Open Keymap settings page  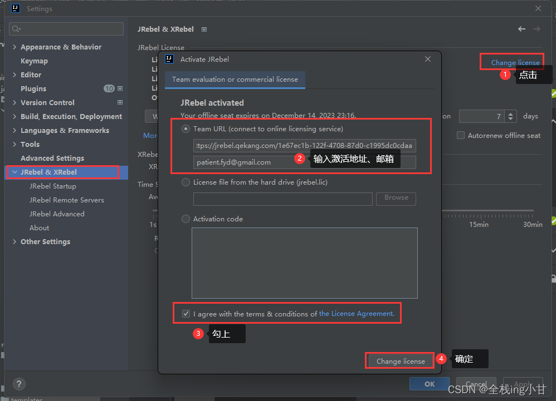pyautogui.click(x=34, y=61)
